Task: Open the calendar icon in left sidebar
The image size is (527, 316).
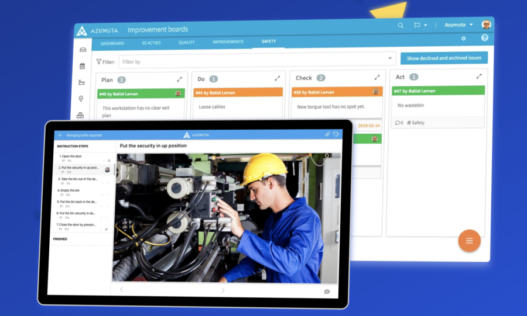Action: click(82, 66)
